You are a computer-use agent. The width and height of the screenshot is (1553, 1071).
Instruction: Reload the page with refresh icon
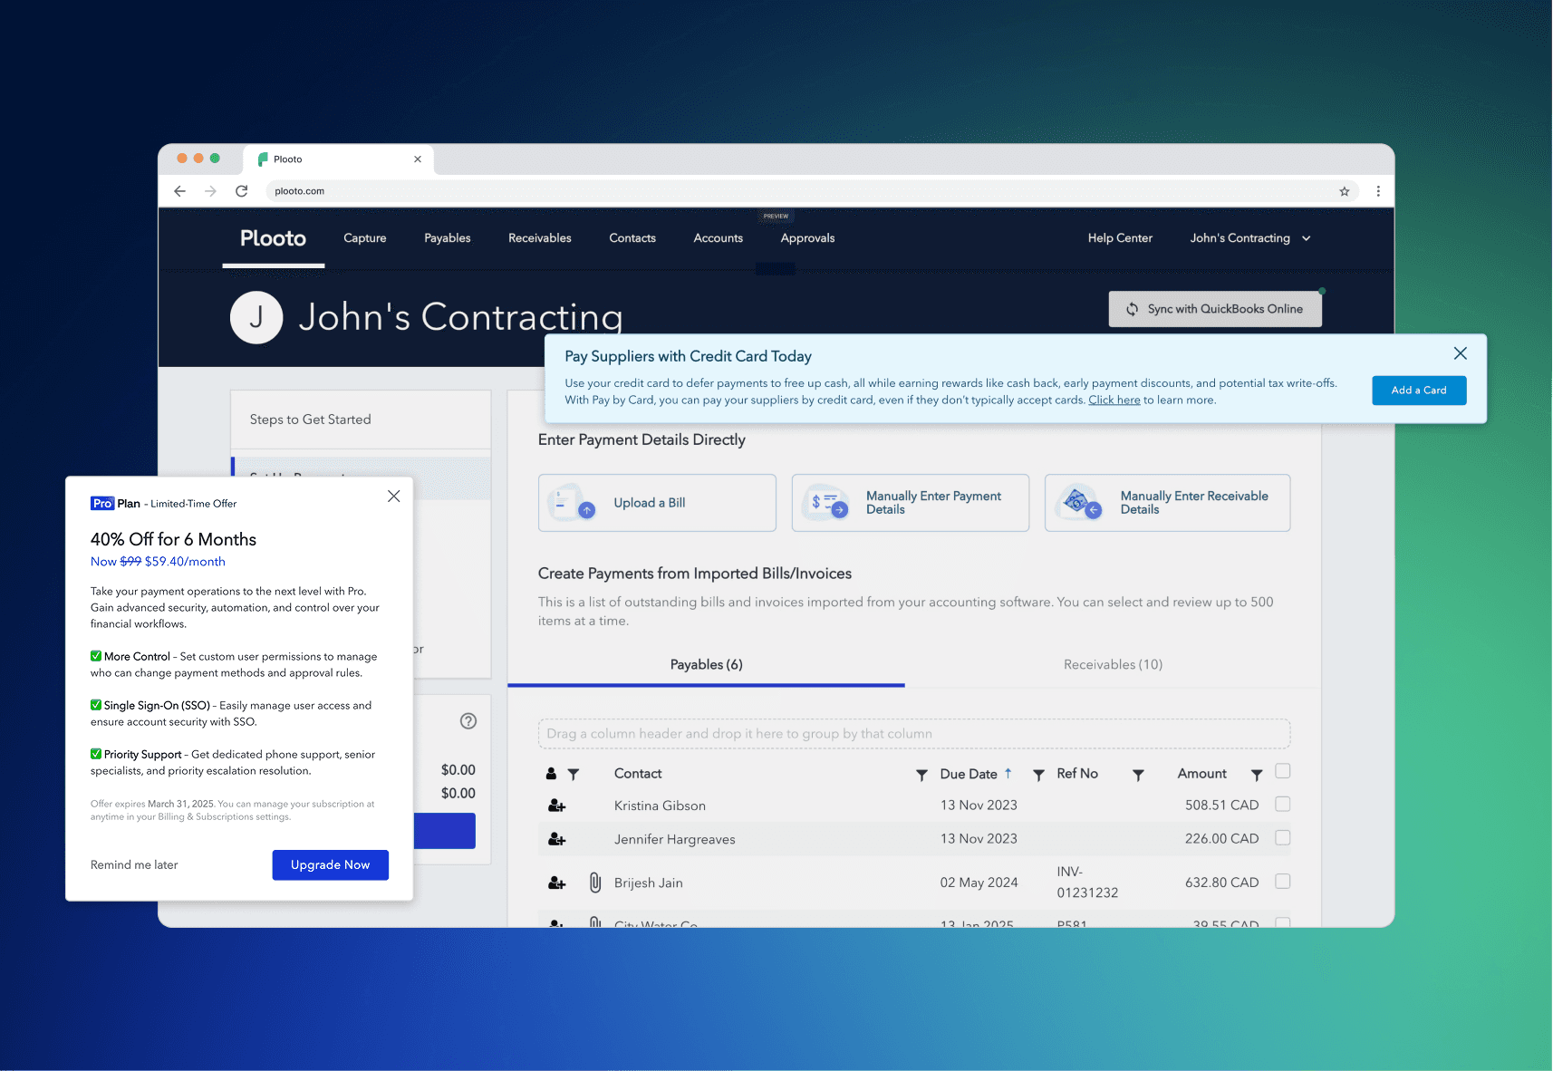241,191
